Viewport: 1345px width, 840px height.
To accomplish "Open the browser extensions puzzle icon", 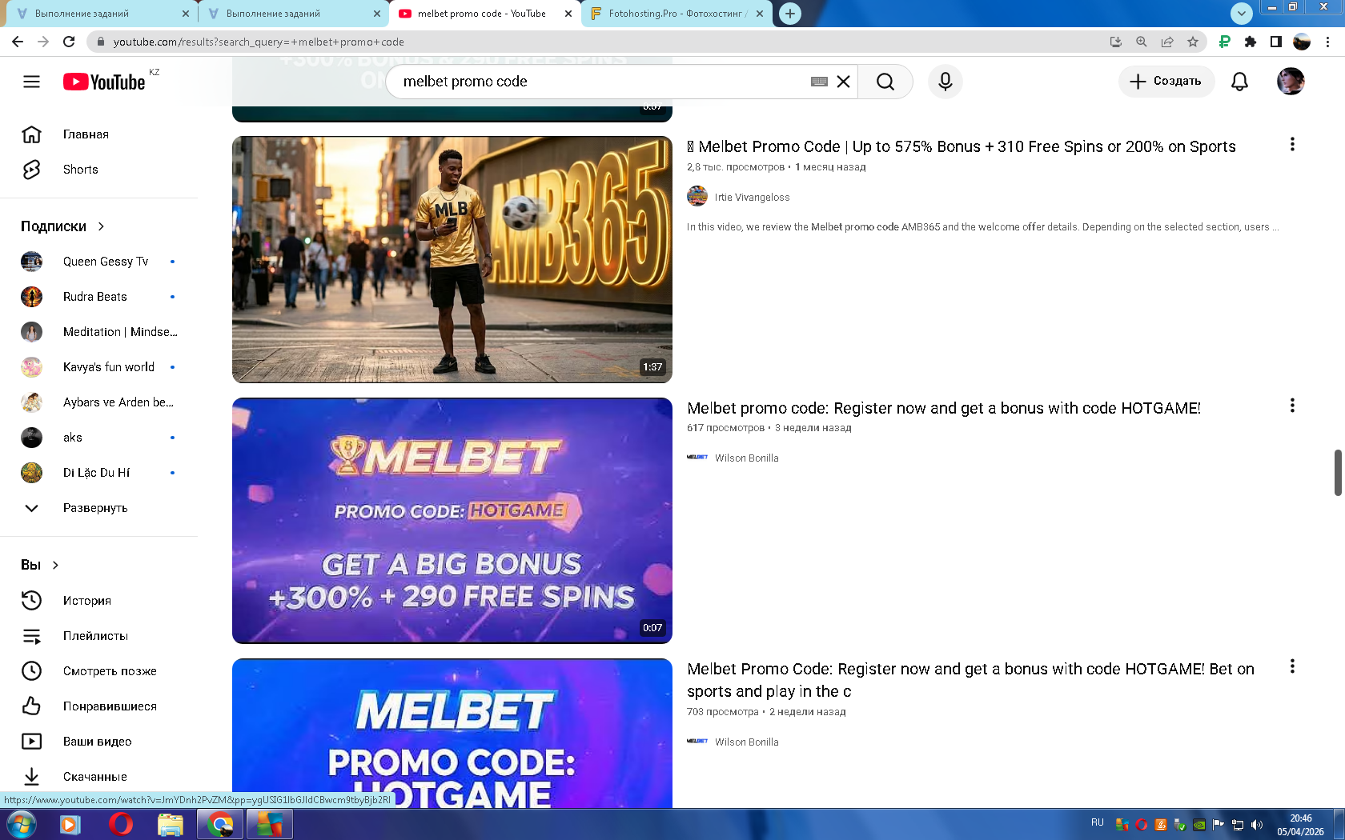I will pos(1251,42).
